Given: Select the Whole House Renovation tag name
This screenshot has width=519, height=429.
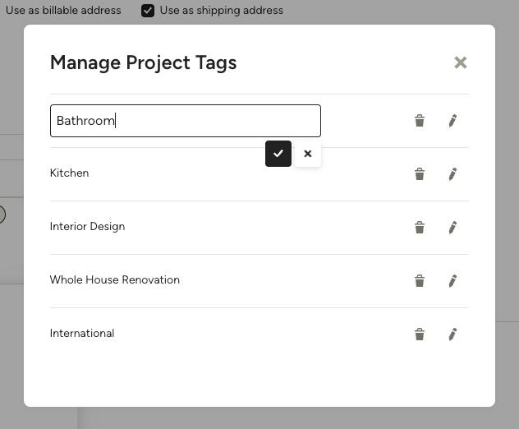Looking at the screenshot, I should coord(114,280).
